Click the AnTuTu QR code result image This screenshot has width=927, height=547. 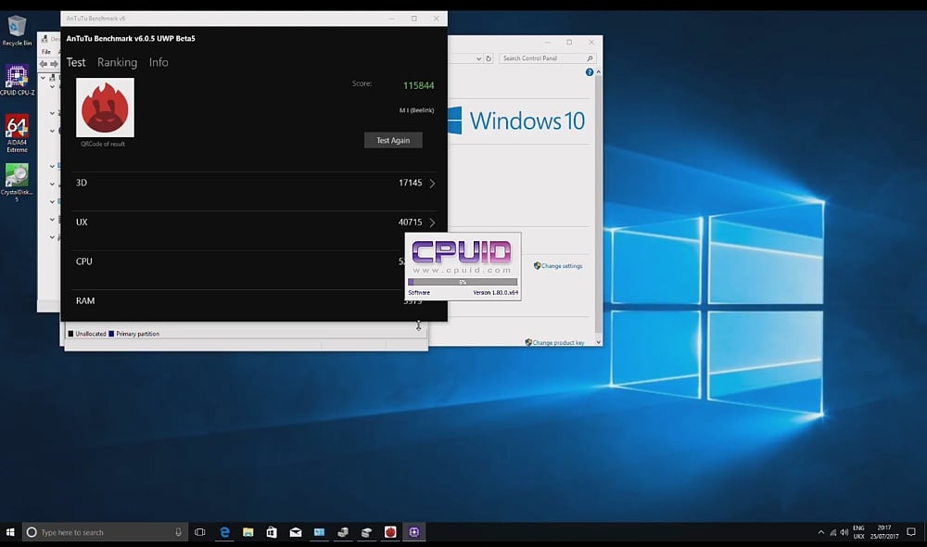click(105, 108)
